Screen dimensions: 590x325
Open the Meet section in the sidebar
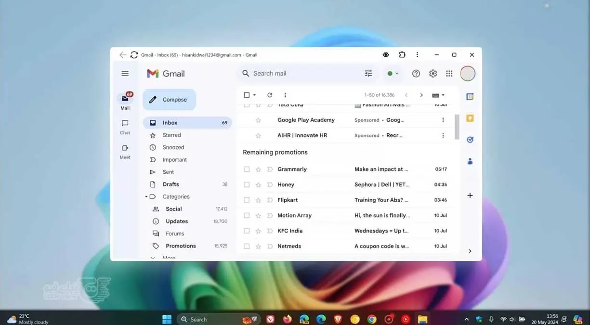click(125, 152)
